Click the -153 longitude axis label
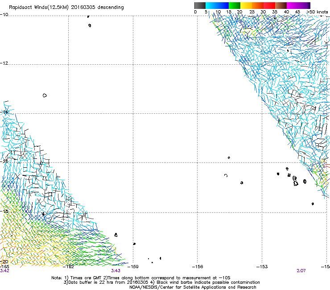The height and width of the screenshot is (290, 330). click(x=262, y=267)
